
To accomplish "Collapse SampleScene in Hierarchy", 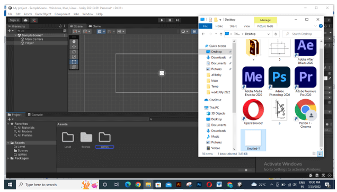I will (15, 35).
